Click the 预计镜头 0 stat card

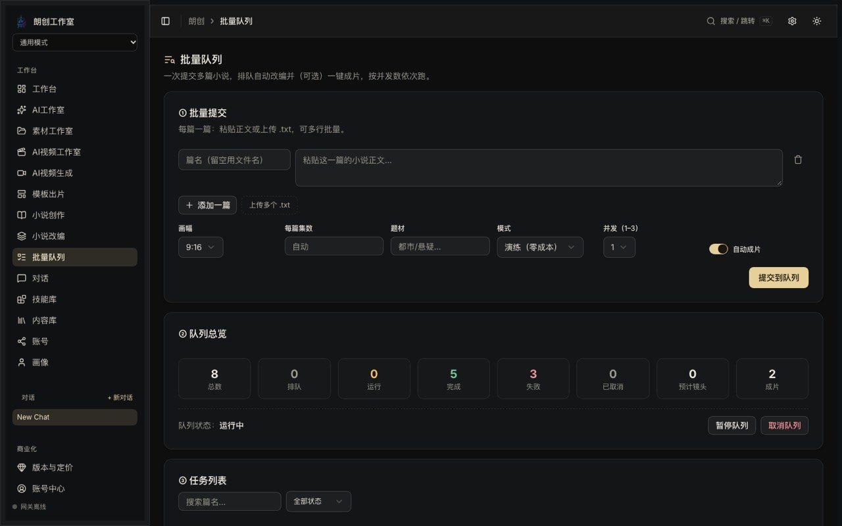(x=693, y=379)
